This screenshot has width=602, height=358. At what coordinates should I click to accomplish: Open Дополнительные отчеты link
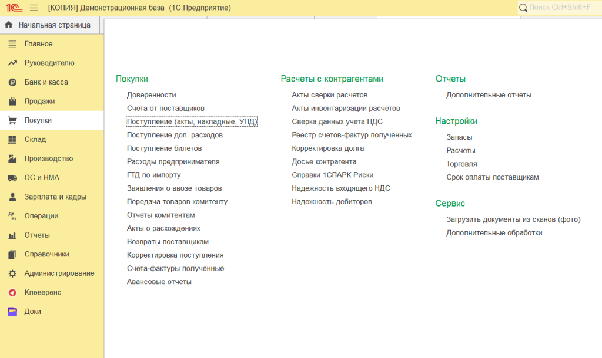489,95
